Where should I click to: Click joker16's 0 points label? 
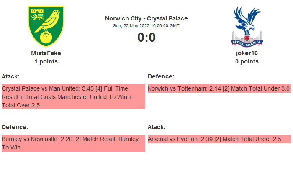247,61
